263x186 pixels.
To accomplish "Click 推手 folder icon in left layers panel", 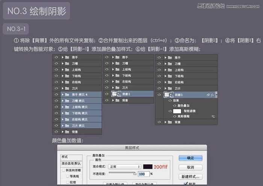I will 67,57.
